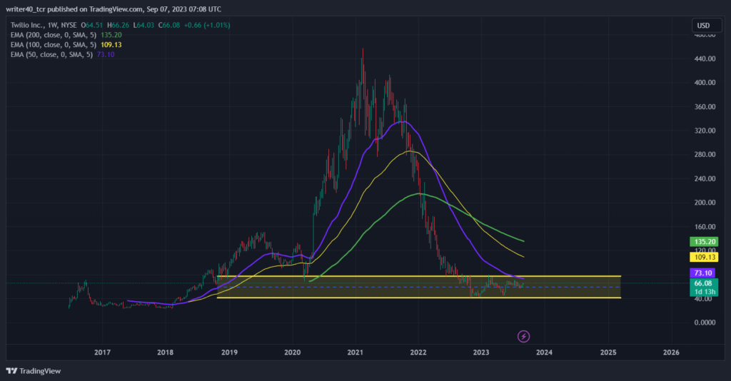
Task: Click the 320.00 price scale label
Action: coord(705,131)
